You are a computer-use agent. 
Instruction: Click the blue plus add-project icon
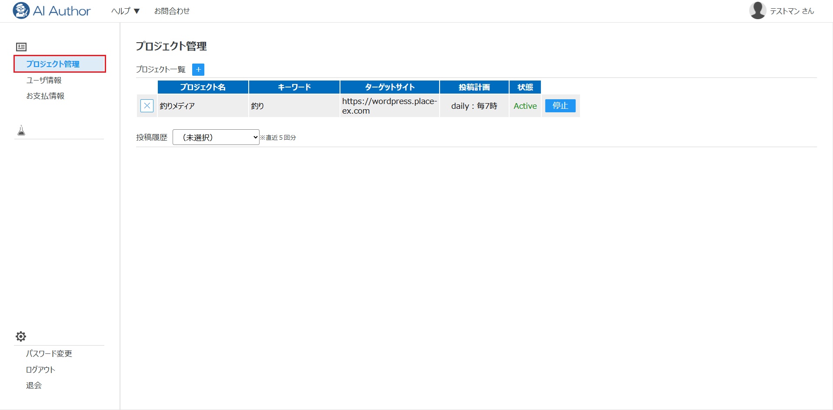198,70
